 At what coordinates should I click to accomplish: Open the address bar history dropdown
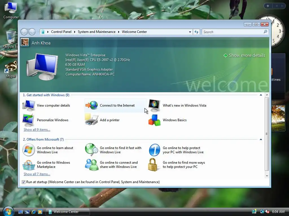(x=190, y=32)
